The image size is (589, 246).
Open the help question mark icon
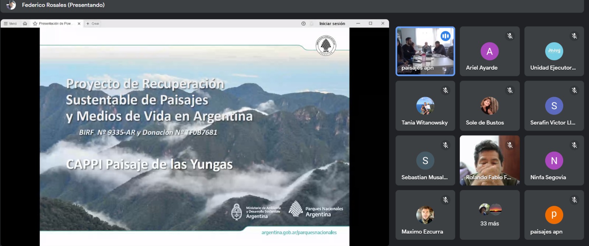pos(303,24)
